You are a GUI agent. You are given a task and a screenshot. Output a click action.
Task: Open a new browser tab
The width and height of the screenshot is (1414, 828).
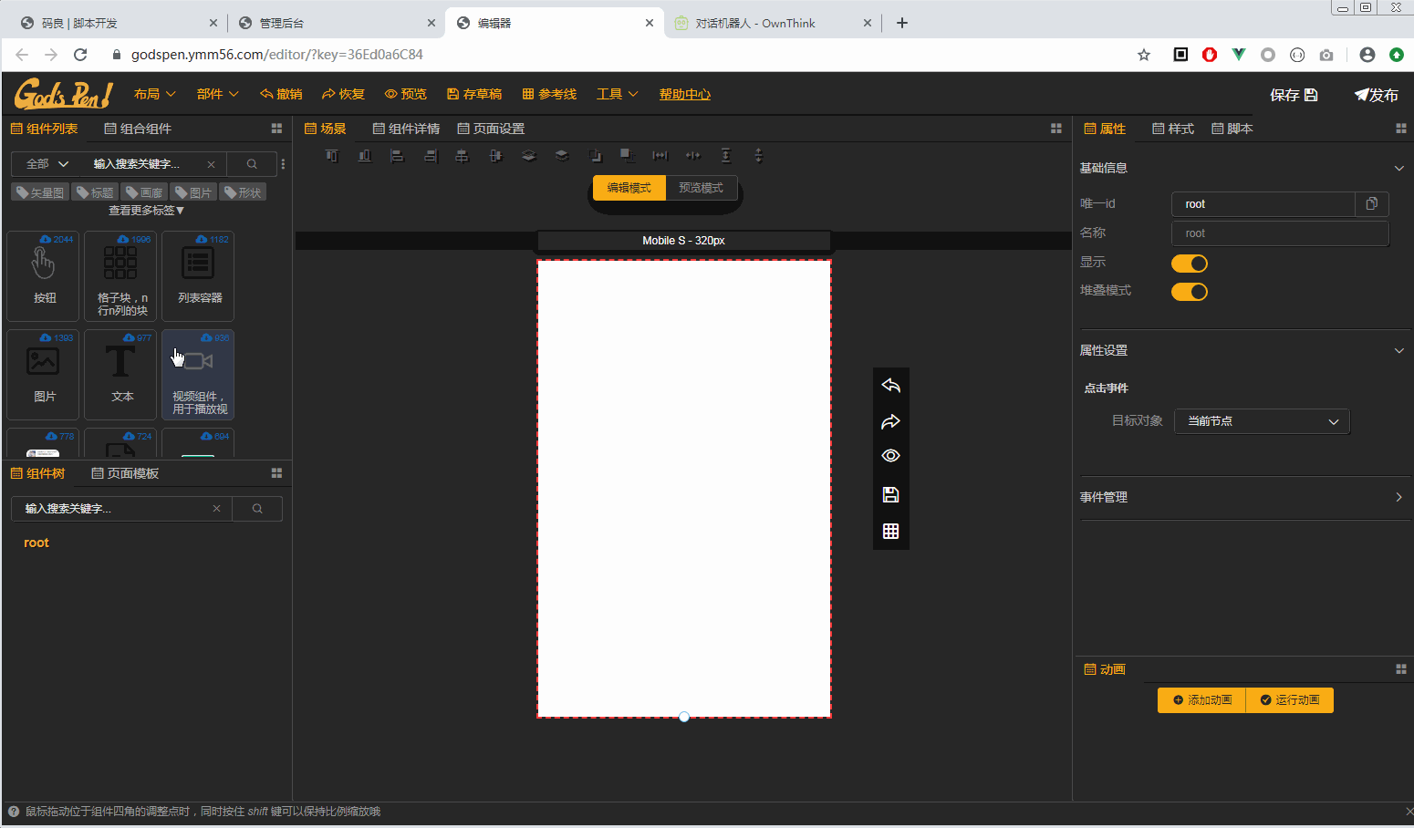click(x=902, y=23)
